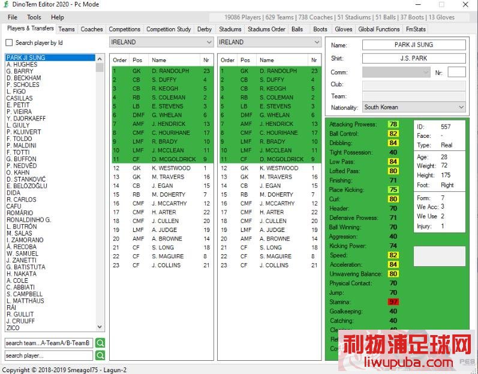The image size is (478, 374).
Task: Select L. FIGO in player list
Action: click(16, 91)
